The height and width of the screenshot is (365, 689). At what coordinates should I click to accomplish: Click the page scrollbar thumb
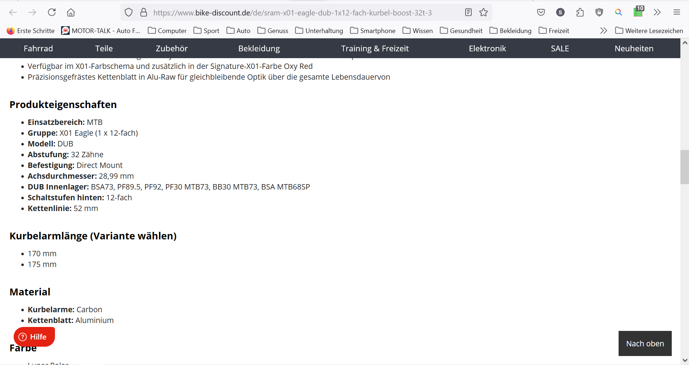coord(685,167)
